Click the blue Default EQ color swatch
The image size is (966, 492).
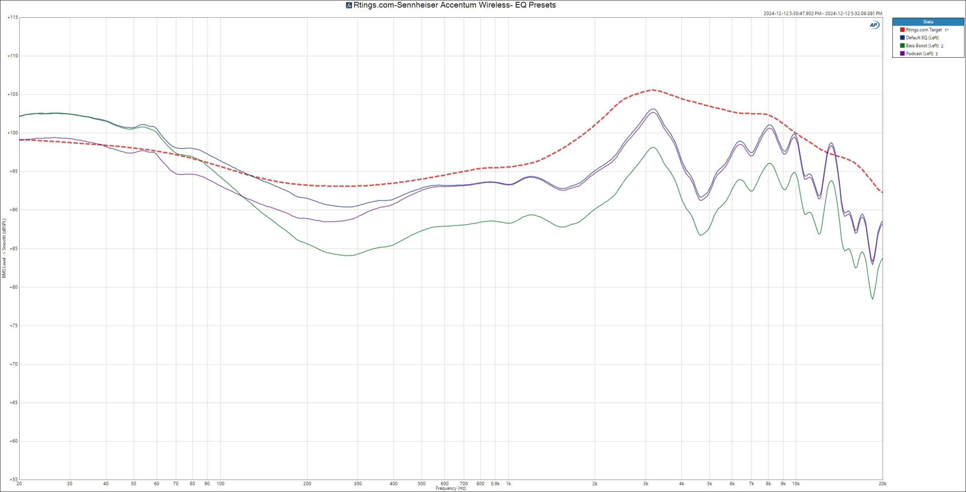902,37
